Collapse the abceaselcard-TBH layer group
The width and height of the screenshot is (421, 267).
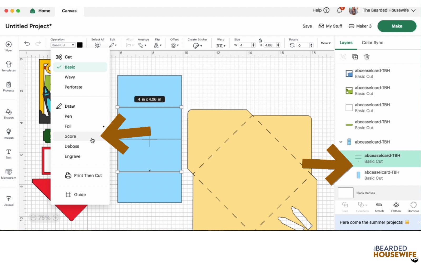coord(341,142)
